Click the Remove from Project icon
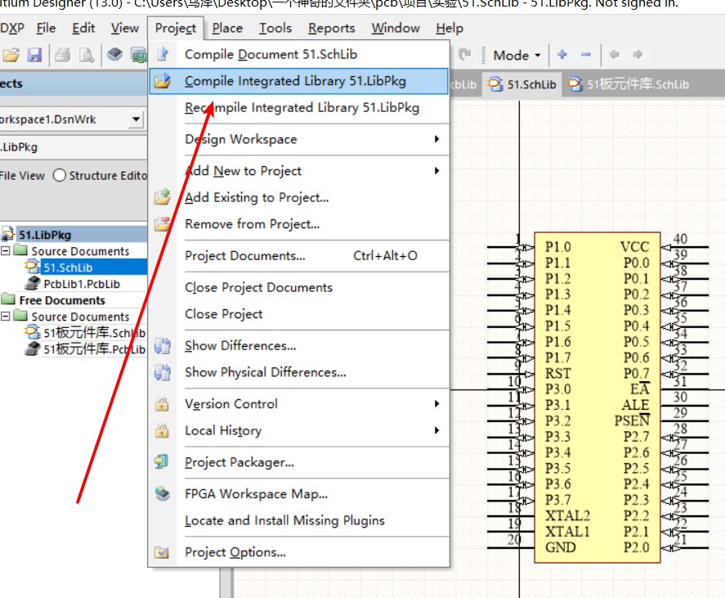 tap(163, 224)
